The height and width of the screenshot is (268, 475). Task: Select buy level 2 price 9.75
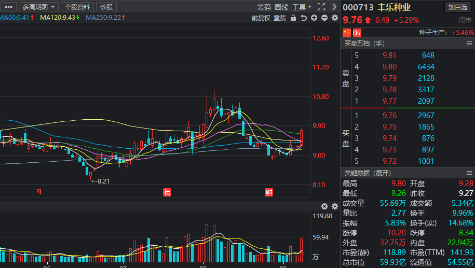389,126
